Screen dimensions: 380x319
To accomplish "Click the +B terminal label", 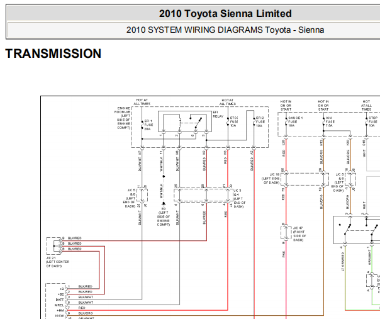I will pyautogui.click(x=62, y=289).
